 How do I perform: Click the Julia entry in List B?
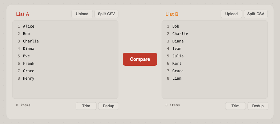pos(178,56)
